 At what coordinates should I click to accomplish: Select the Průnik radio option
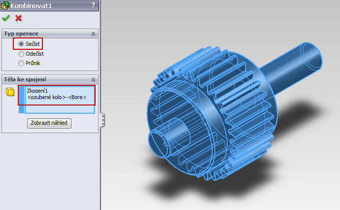pyautogui.click(x=21, y=63)
